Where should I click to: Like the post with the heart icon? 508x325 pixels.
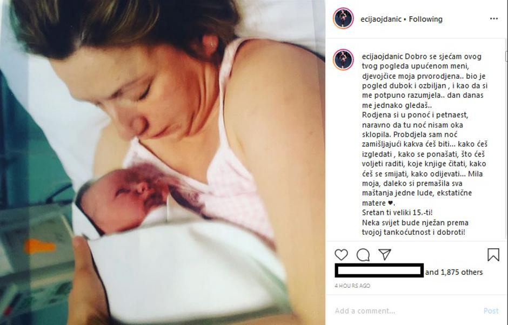(341, 255)
